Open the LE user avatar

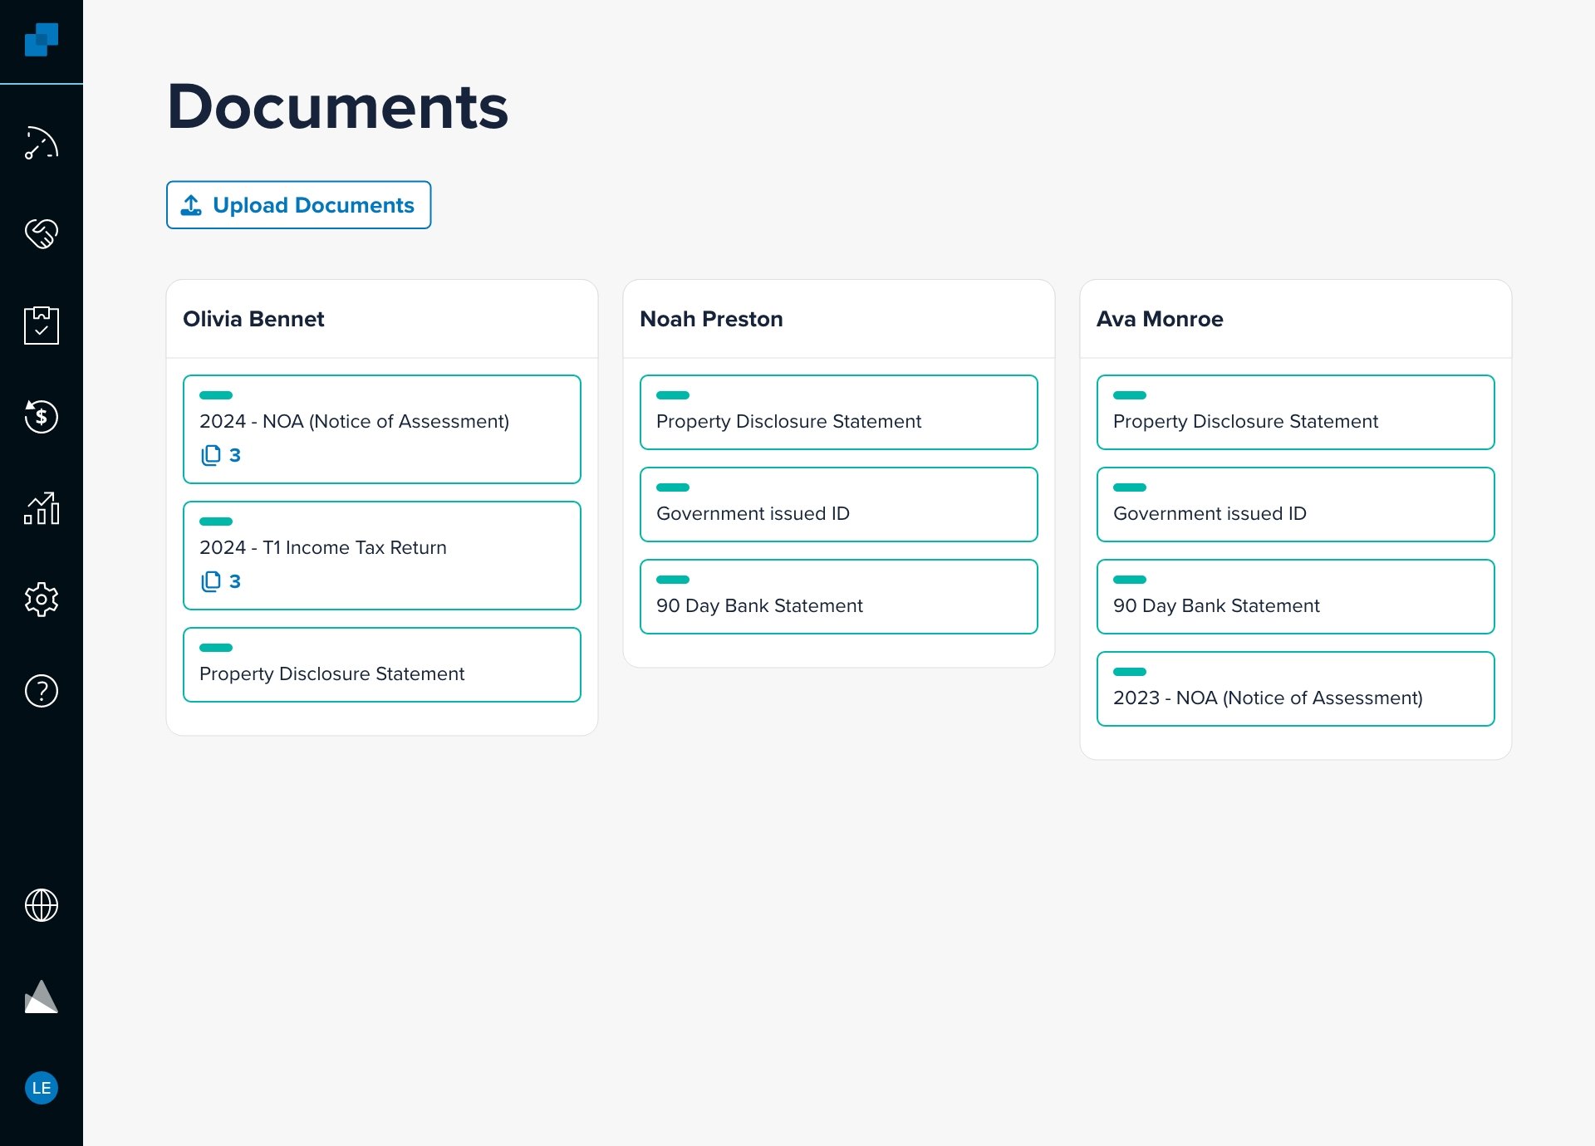(41, 1088)
